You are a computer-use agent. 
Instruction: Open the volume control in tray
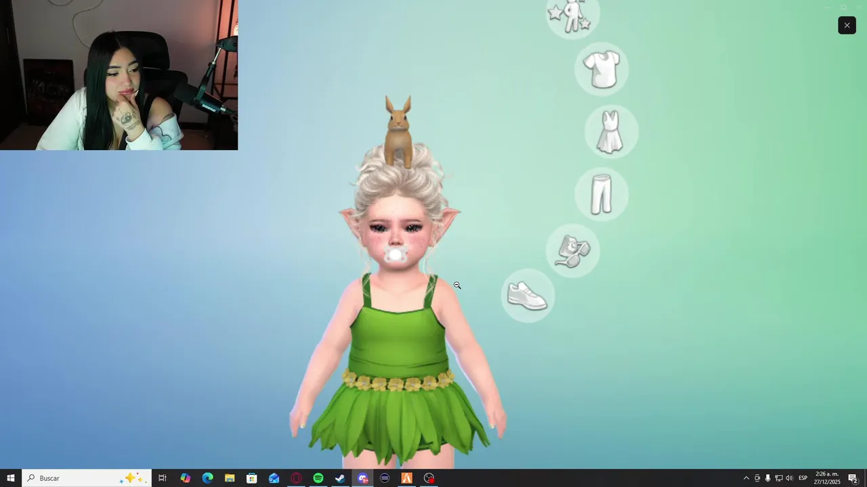(789, 478)
